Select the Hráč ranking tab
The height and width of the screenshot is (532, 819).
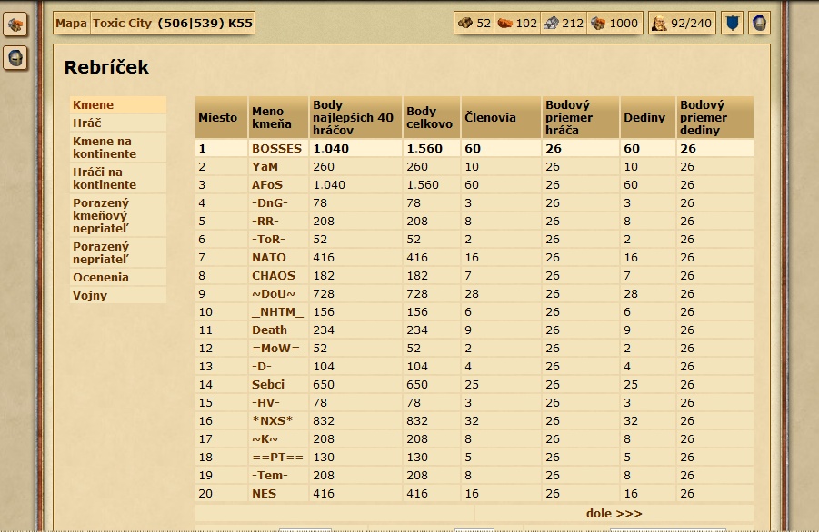(87, 123)
